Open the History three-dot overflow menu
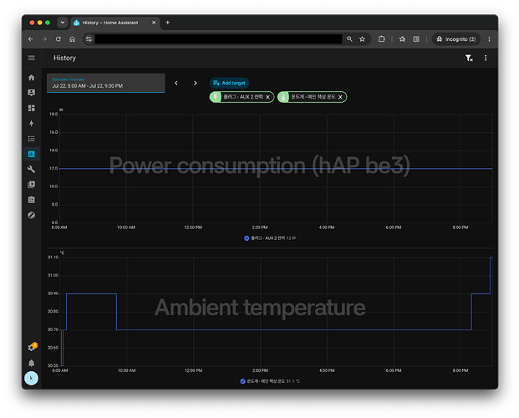The image size is (519, 418). pyautogui.click(x=486, y=58)
